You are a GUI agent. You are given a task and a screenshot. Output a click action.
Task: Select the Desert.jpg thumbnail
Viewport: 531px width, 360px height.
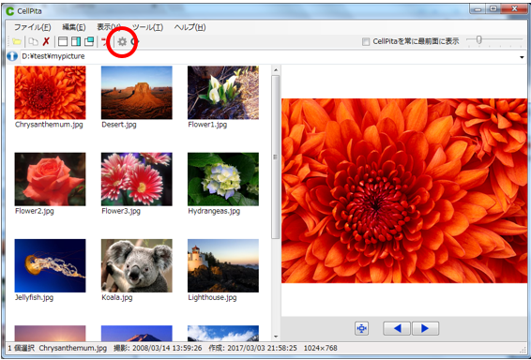(x=136, y=93)
